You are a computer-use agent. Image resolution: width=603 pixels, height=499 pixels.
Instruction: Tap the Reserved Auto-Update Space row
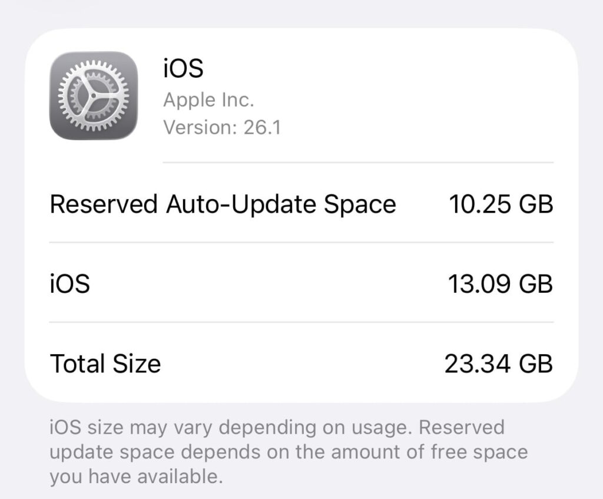point(301,204)
